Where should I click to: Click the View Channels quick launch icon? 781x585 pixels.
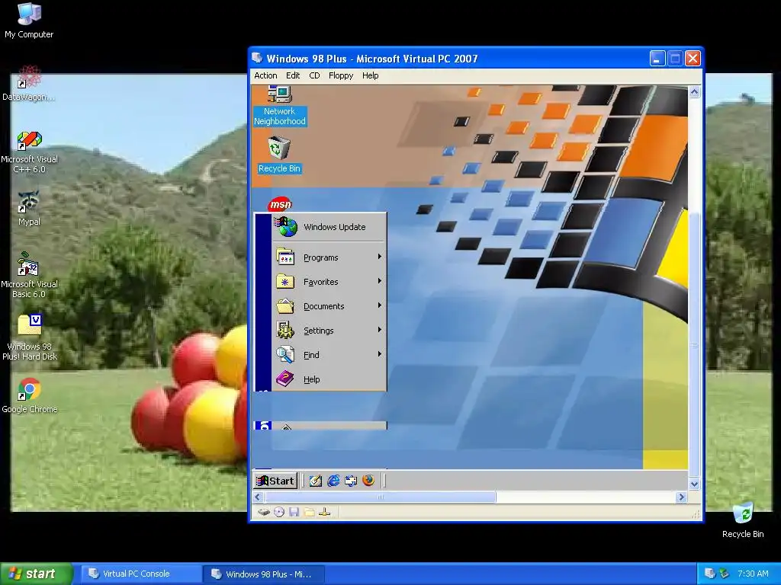[351, 481]
